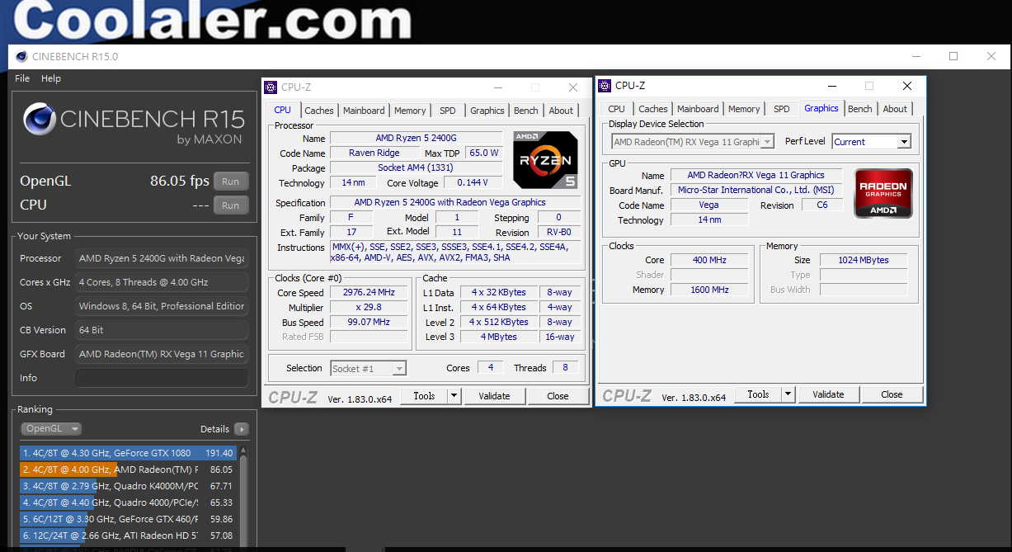This screenshot has height=552, width=1012.
Task: Run the OpenGL benchmark
Action: (231, 182)
